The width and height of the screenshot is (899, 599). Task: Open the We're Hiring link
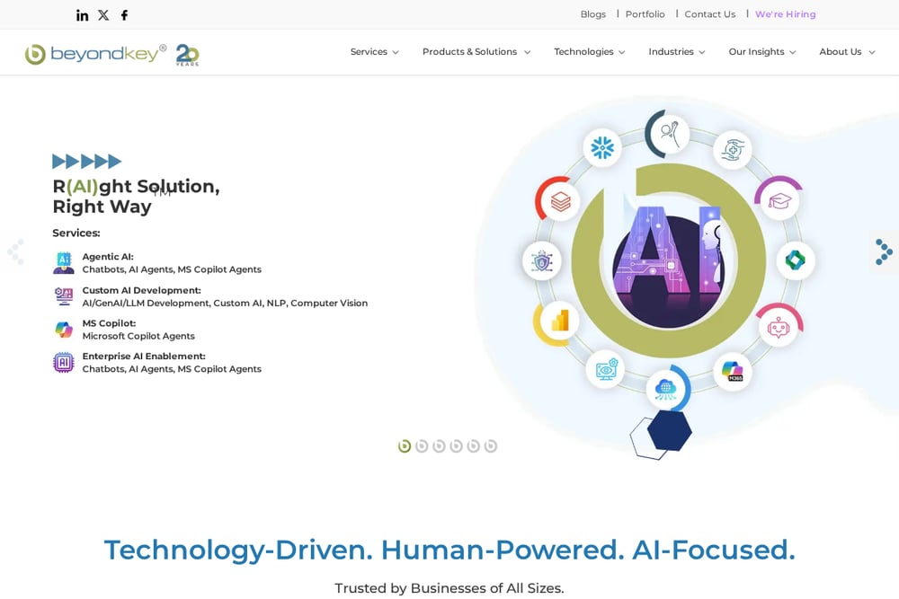point(786,14)
